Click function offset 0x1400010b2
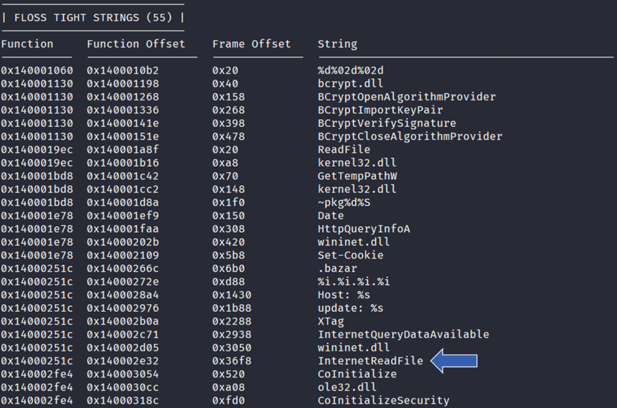The height and width of the screenshot is (408, 617). [123, 70]
